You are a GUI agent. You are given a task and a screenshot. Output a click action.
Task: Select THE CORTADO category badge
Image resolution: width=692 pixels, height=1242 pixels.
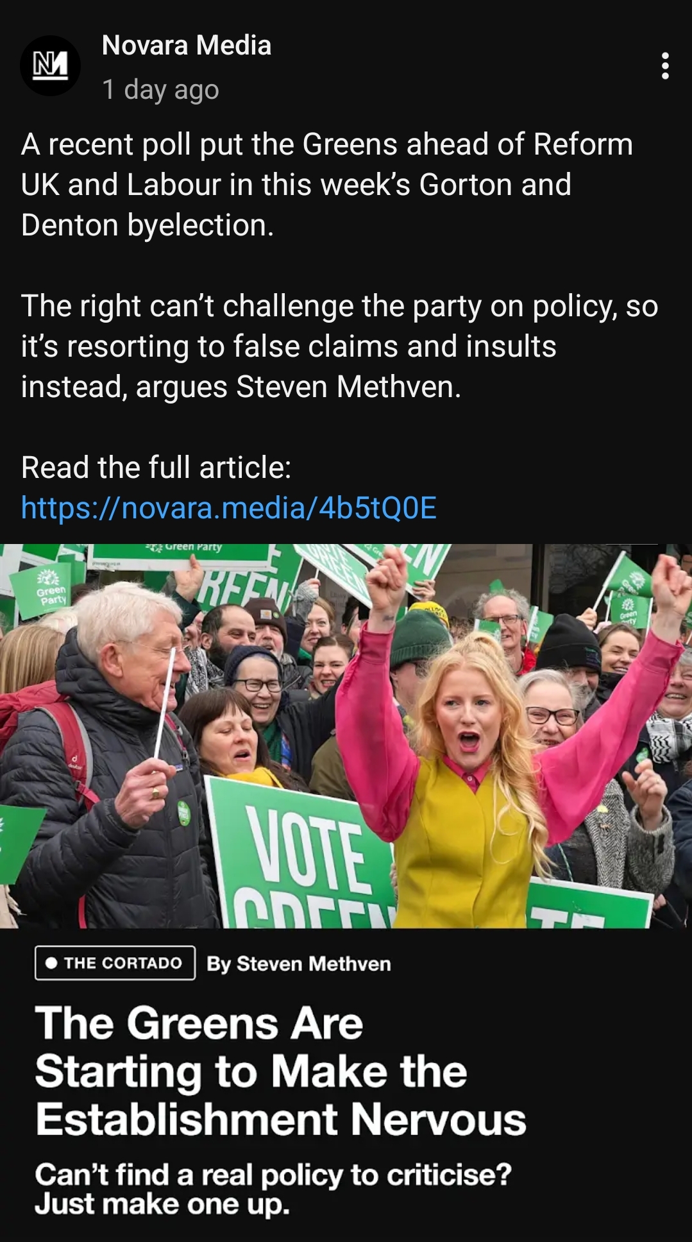(x=115, y=963)
